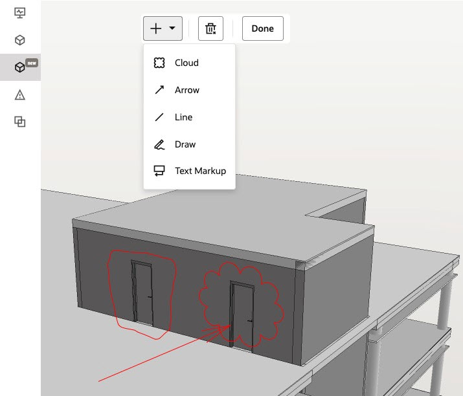Select the 3D cube model viewer icon

[x=20, y=40]
